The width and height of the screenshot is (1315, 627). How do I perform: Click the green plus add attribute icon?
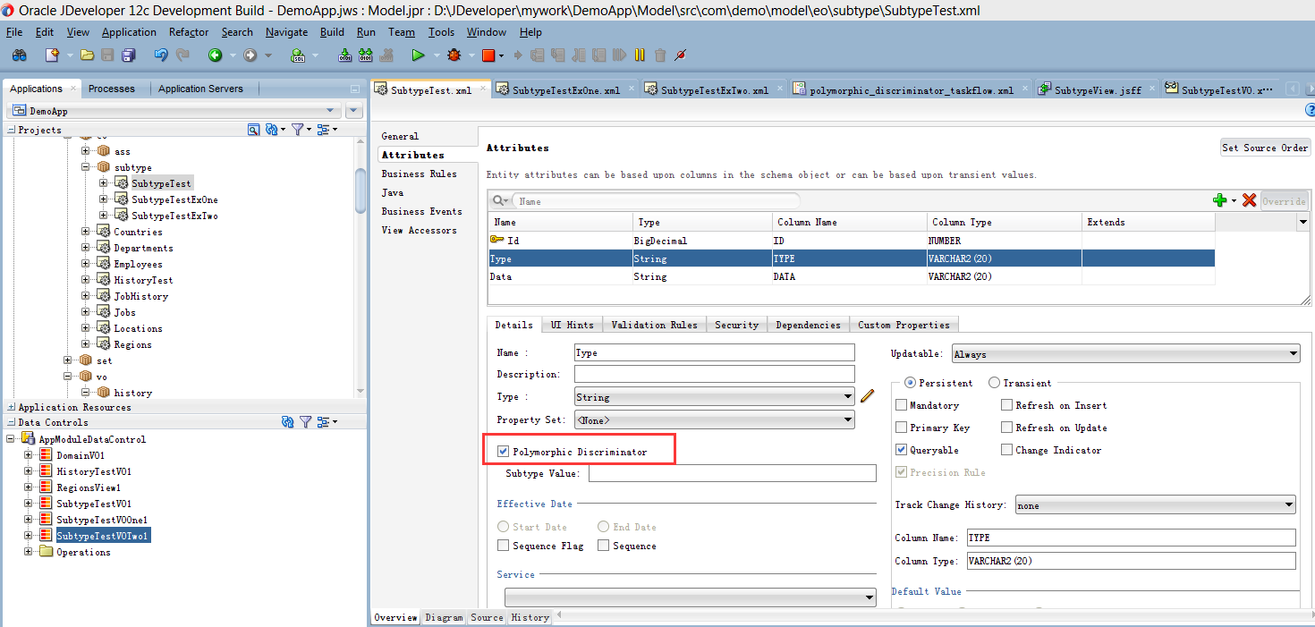(x=1219, y=200)
